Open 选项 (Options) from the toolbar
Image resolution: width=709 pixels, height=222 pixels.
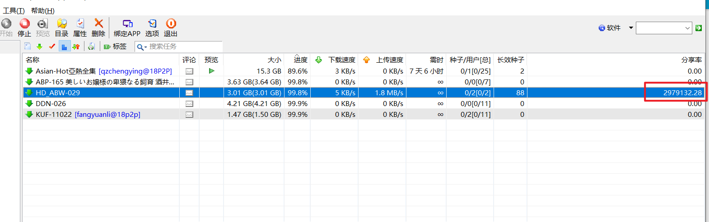pyautogui.click(x=152, y=24)
